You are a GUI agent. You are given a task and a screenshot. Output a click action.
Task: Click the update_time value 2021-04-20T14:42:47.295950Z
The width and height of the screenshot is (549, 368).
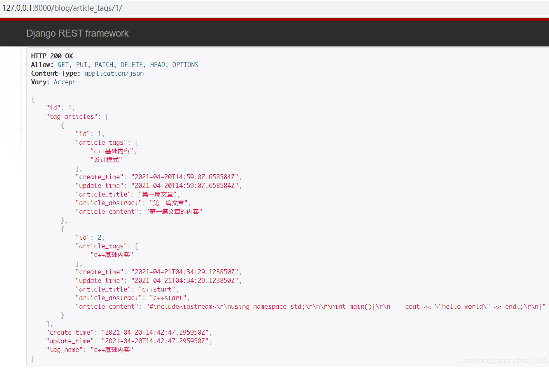(155, 341)
